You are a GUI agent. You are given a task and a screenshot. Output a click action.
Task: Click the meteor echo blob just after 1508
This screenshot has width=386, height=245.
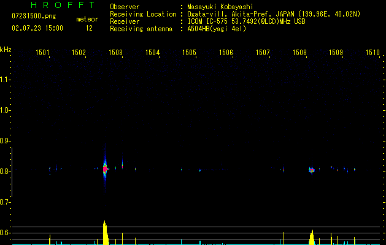point(312,170)
